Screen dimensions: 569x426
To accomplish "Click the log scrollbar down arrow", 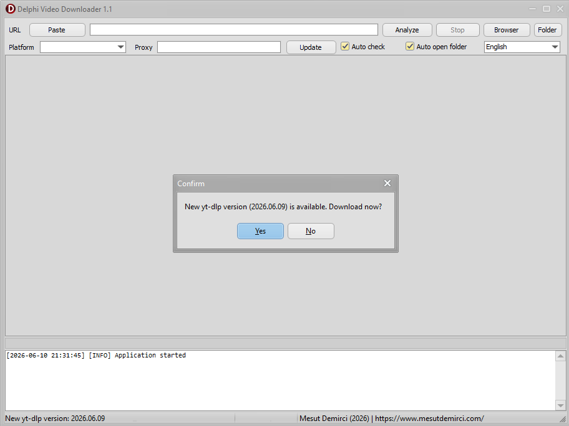I will click(560, 405).
